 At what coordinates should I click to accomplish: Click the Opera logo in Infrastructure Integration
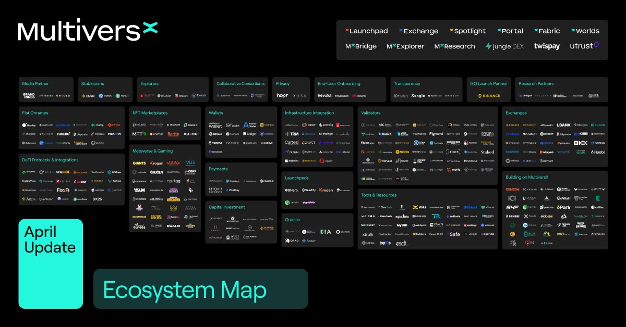point(326,160)
